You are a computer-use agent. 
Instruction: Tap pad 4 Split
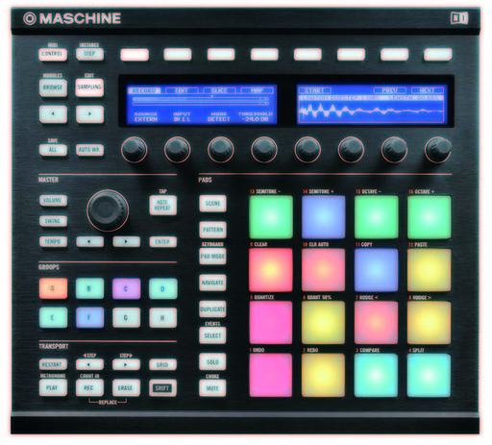pos(430,375)
